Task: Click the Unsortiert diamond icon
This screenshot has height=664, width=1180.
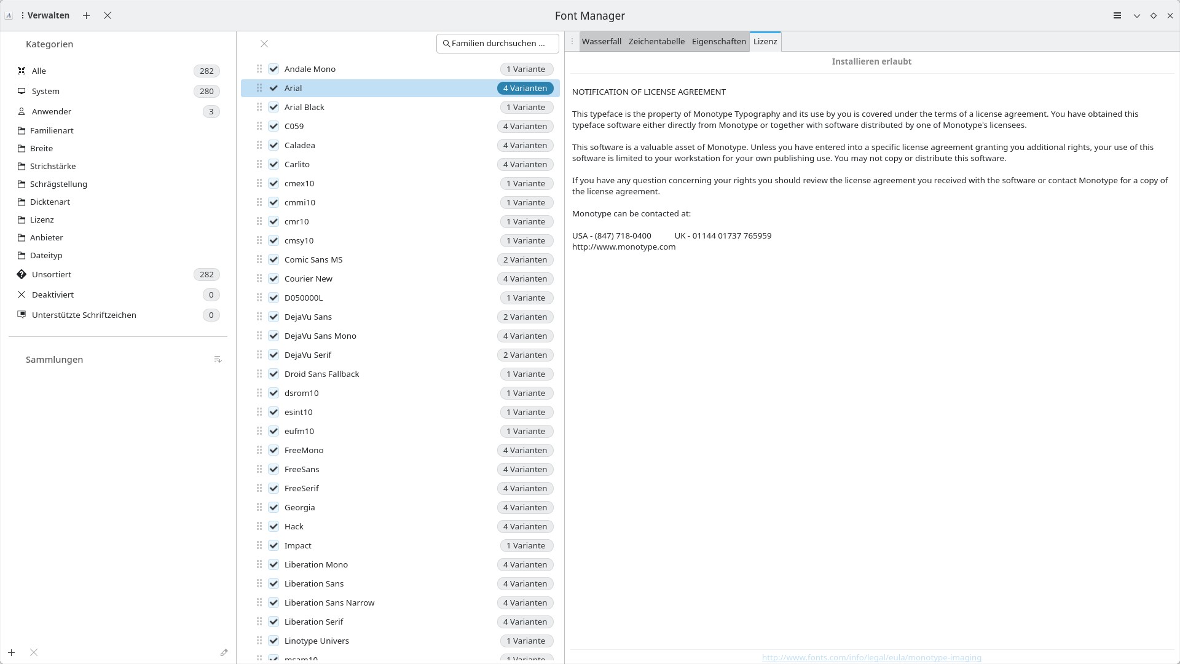Action: (x=22, y=274)
